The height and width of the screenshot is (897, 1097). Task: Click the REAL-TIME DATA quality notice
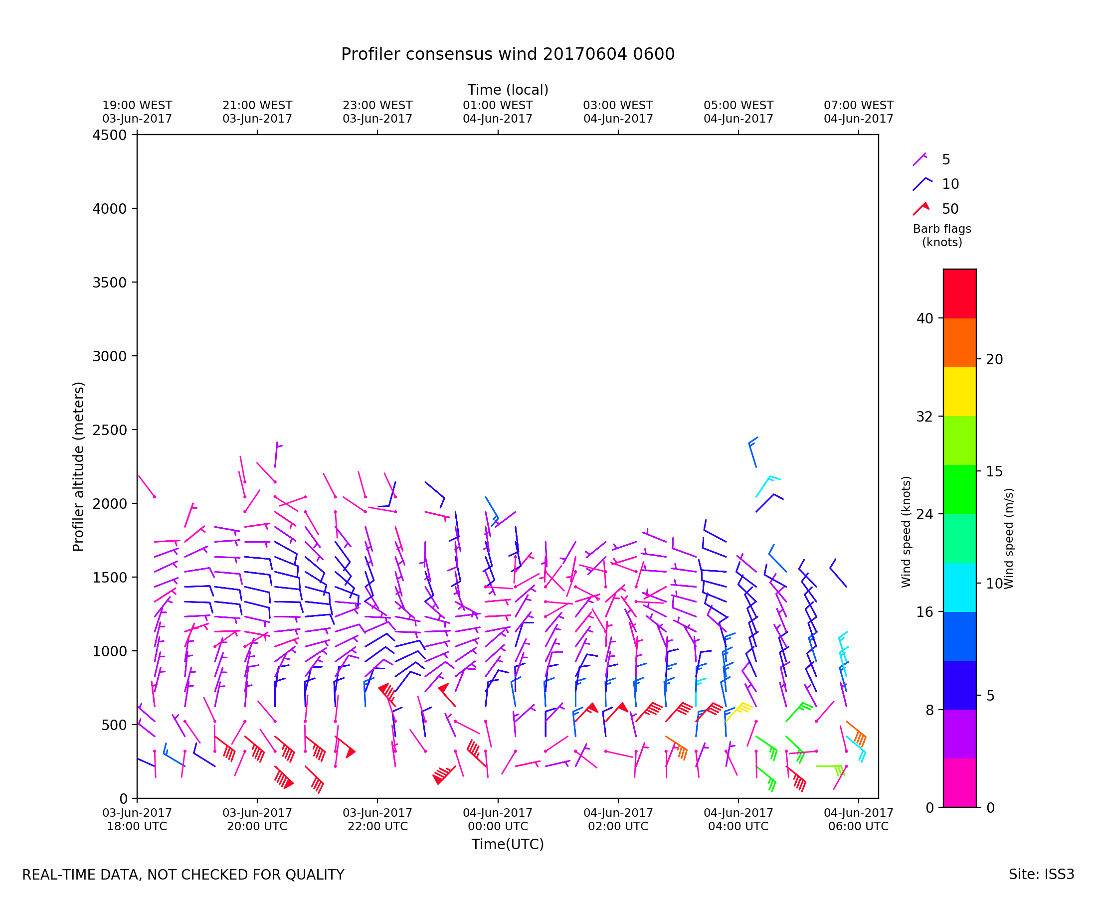pyautogui.click(x=183, y=875)
